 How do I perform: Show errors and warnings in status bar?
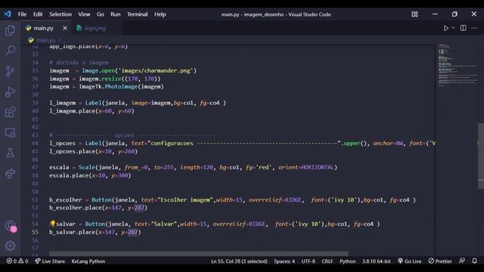point(17,261)
